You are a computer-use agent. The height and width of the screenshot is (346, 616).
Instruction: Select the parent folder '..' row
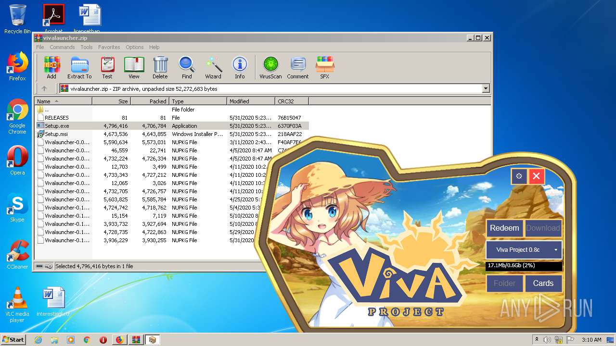point(172,110)
